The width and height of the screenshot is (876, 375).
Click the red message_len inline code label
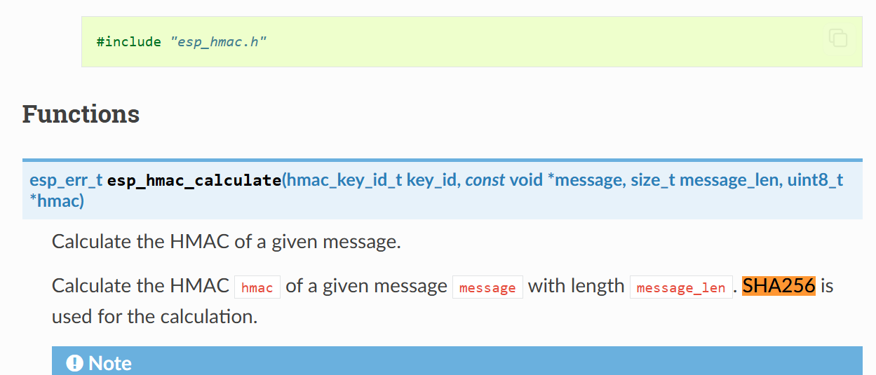680,287
